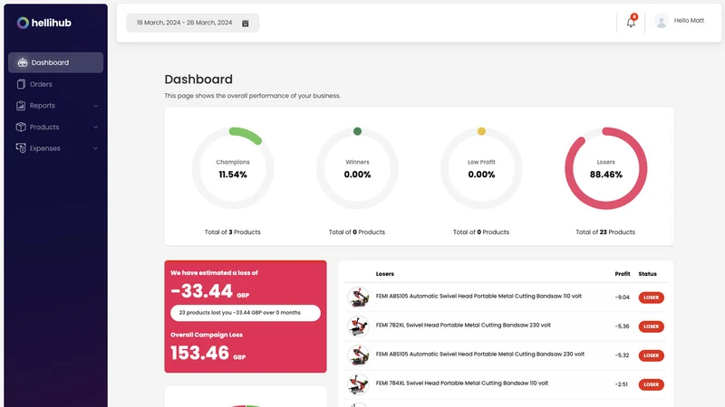Click thumbnail of FEMI 782XL 230 volt

tap(358, 327)
